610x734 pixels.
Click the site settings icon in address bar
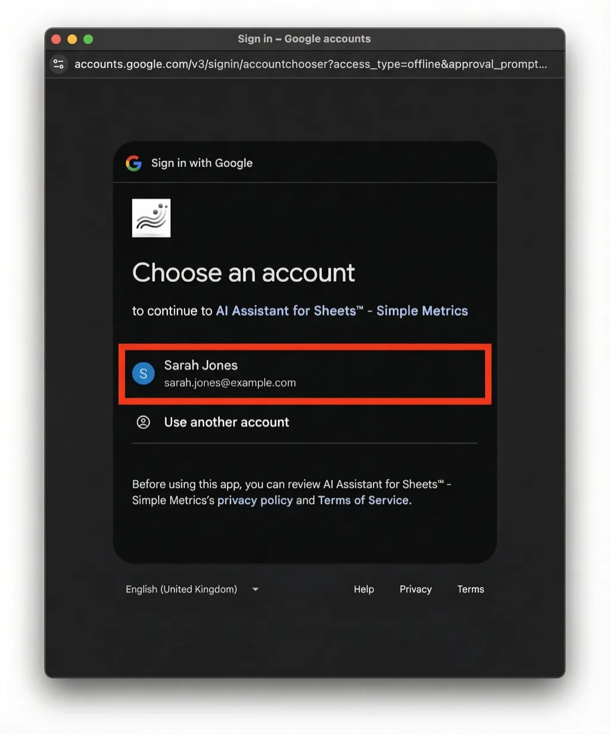pyautogui.click(x=58, y=64)
